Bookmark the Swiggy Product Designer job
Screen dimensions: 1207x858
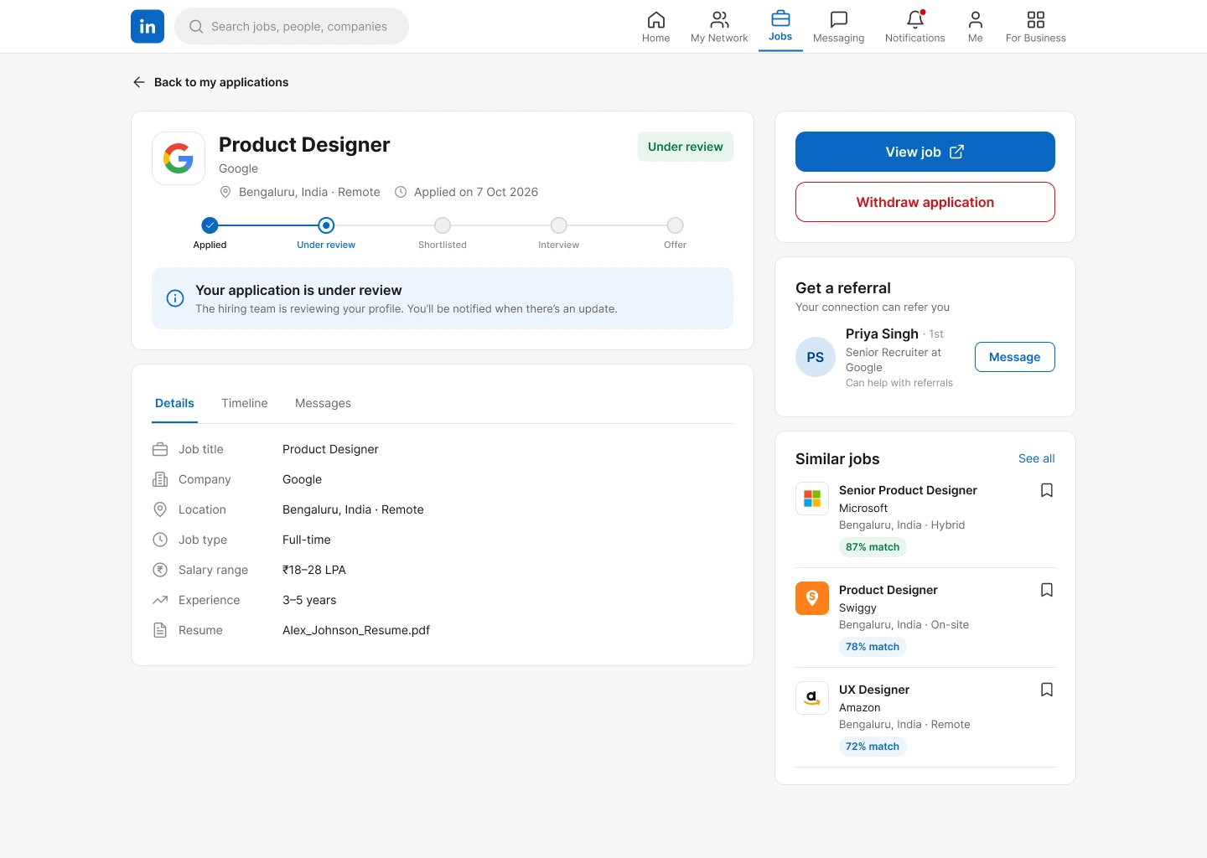click(x=1047, y=590)
